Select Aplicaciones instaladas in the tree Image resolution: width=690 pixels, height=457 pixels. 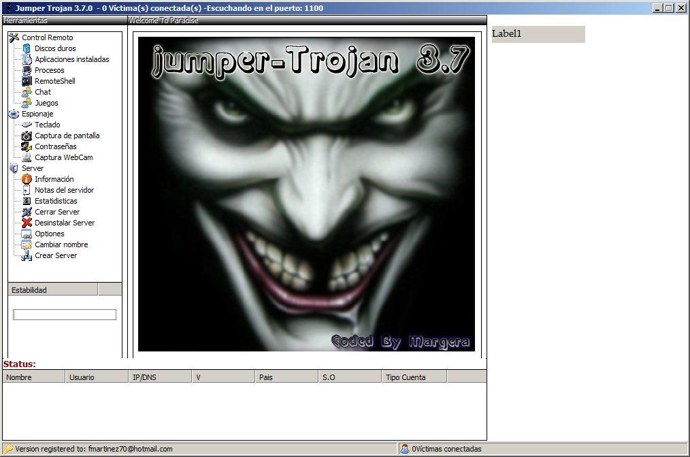(71, 59)
